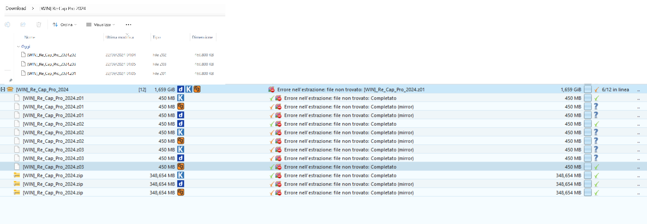The height and width of the screenshot is (224, 647).
Task: Click the orange g hoster icon in the .z01 row
Action: [x=181, y=107]
